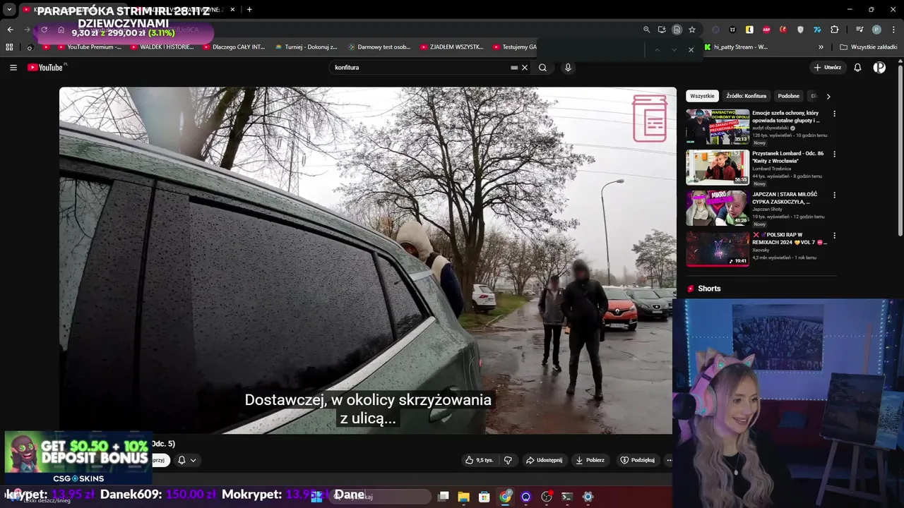Start search with the magnifier button
This screenshot has height=508, width=904.
[x=542, y=68]
